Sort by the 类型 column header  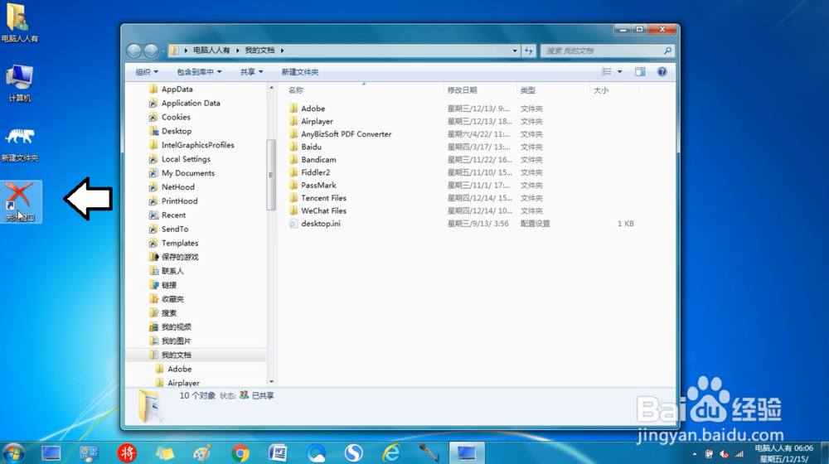pos(527,90)
